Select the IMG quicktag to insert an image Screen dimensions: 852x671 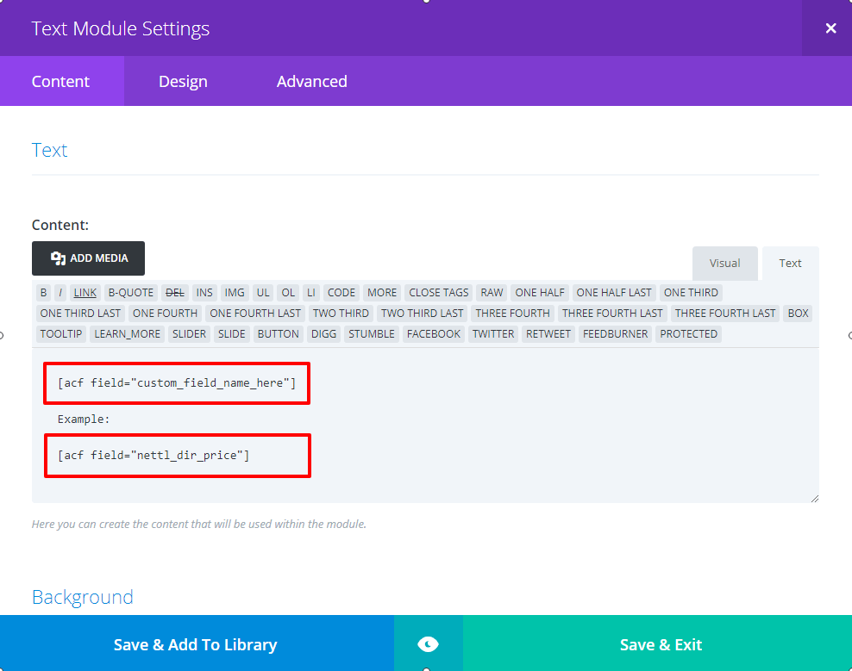234,292
